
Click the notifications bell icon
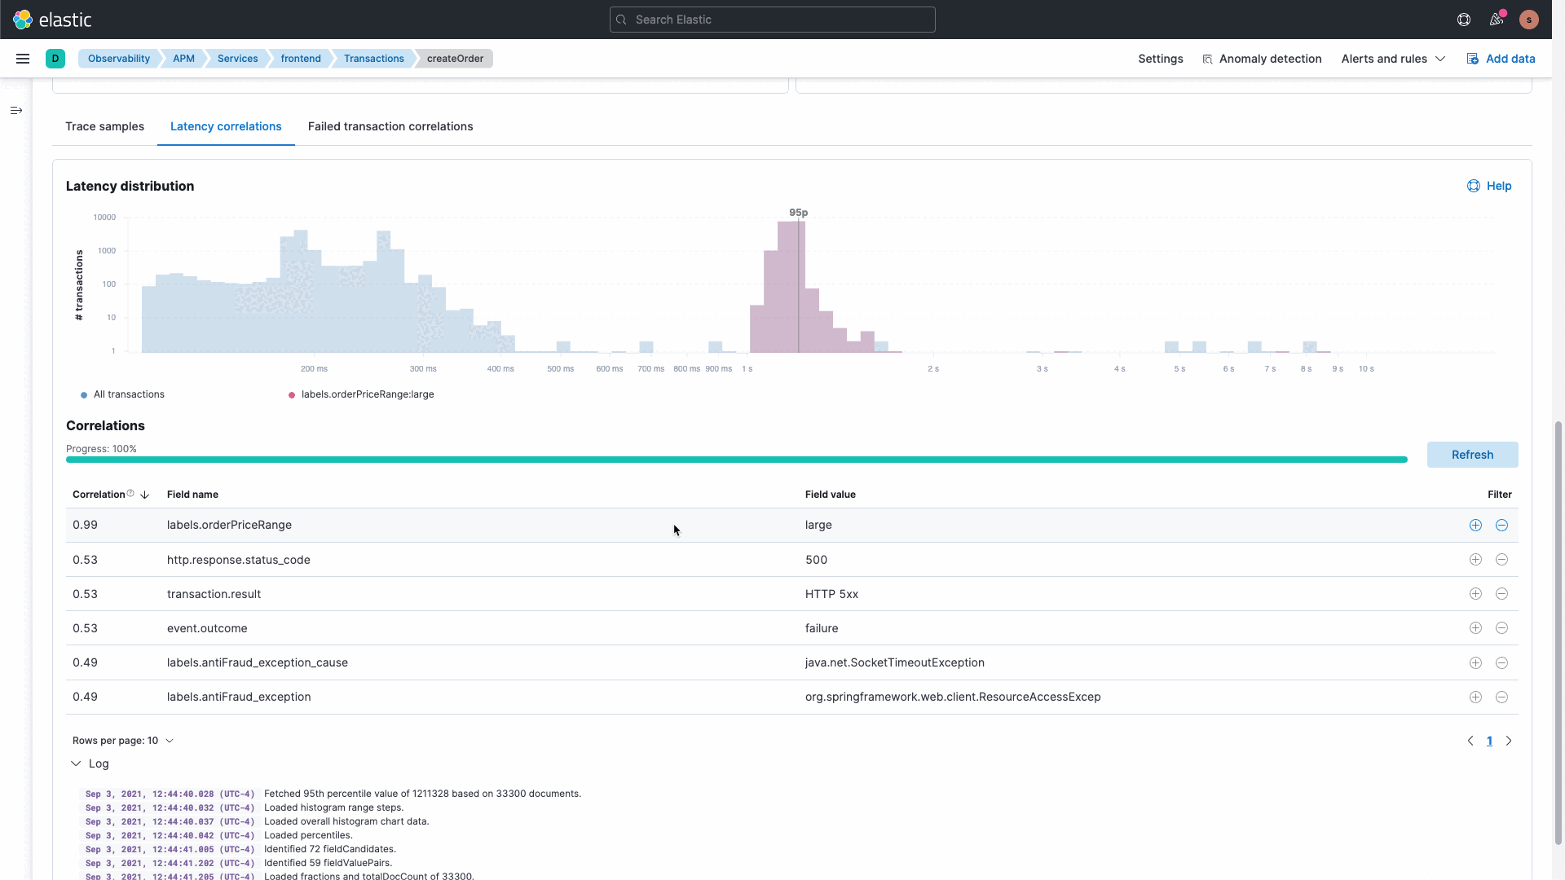pos(1497,20)
